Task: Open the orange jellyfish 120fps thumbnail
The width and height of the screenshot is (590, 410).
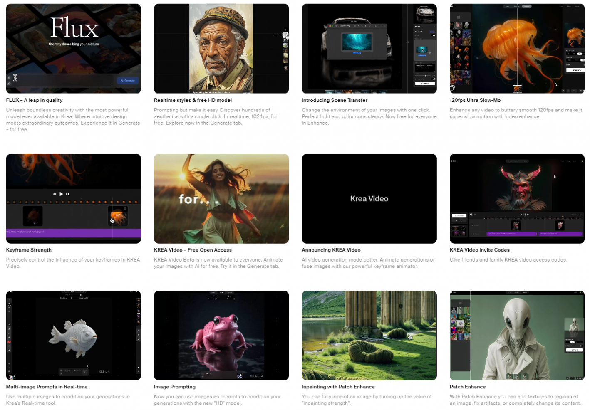Action: [x=517, y=48]
